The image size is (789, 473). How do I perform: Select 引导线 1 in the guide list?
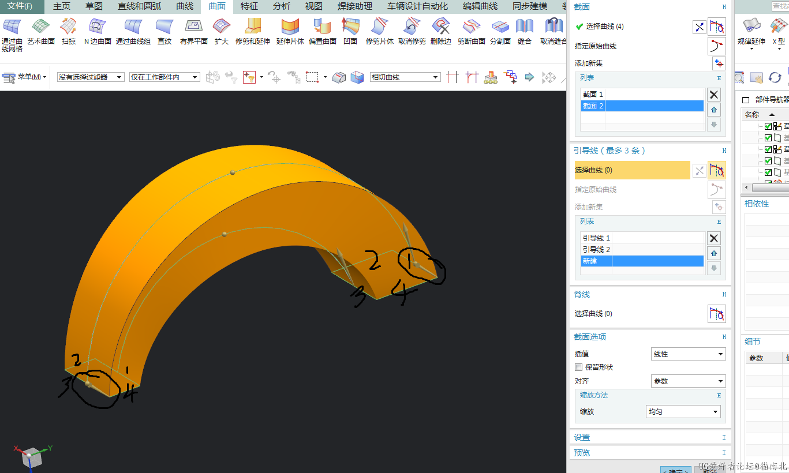coord(642,238)
